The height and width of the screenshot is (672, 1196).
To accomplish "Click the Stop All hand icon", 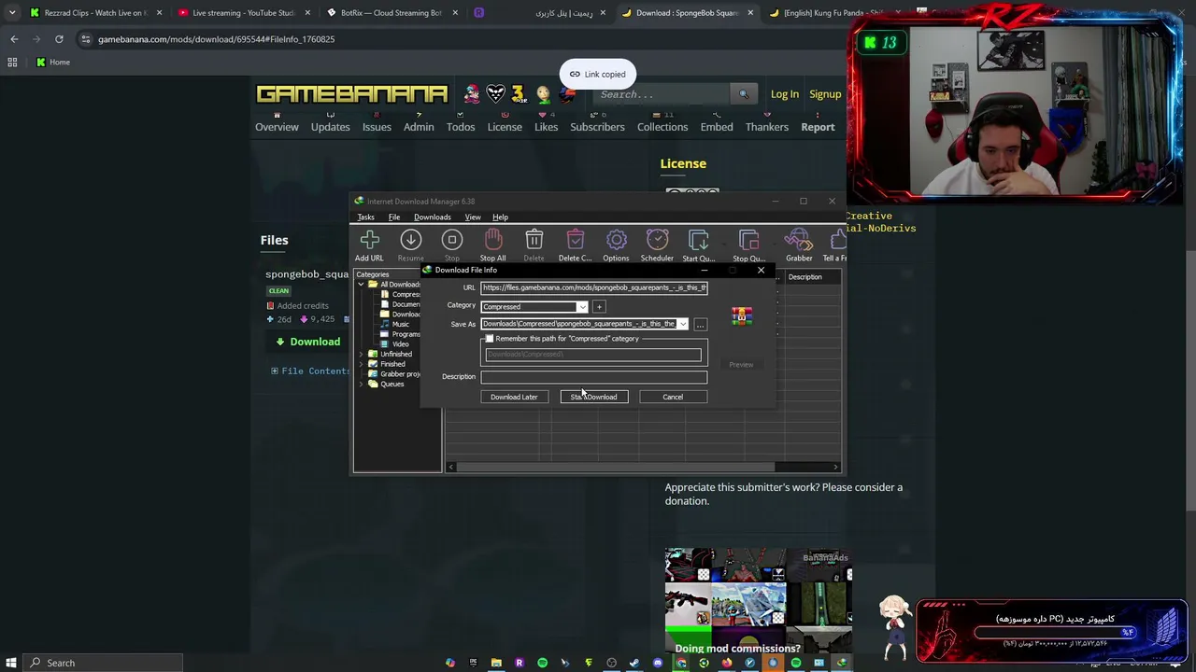I will (492, 241).
